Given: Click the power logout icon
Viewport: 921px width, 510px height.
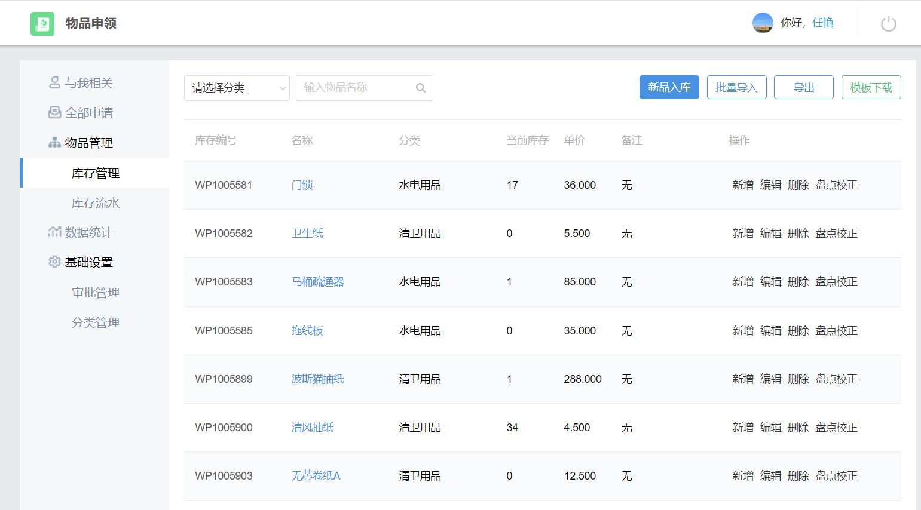Looking at the screenshot, I should click(x=888, y=24).
